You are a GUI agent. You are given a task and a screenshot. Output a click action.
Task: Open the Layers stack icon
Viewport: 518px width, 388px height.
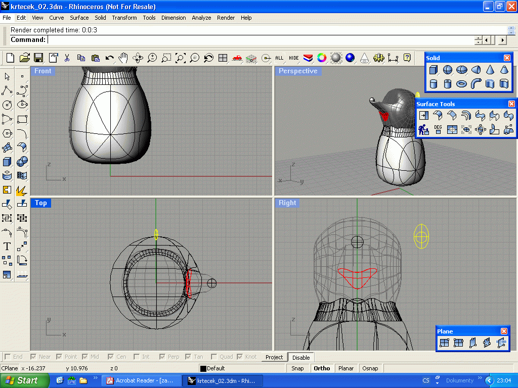308,58
